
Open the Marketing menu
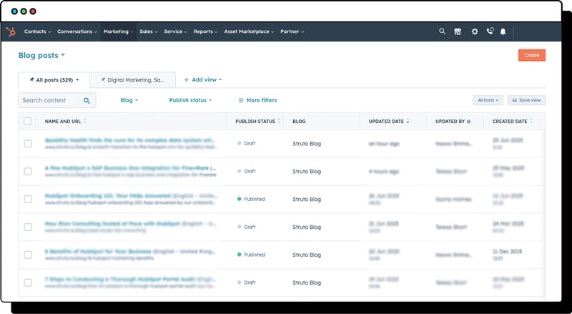pos(118,31)
